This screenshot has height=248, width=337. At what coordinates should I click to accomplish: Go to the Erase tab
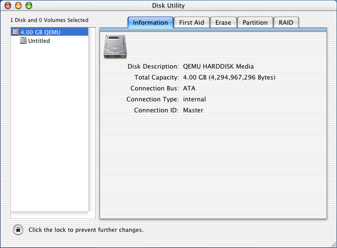pyautogui.click(x=223, y=22)
